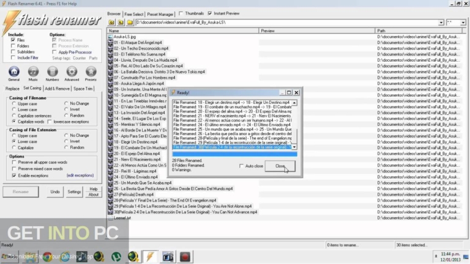Open the Presets section

(x=91, y=72)
